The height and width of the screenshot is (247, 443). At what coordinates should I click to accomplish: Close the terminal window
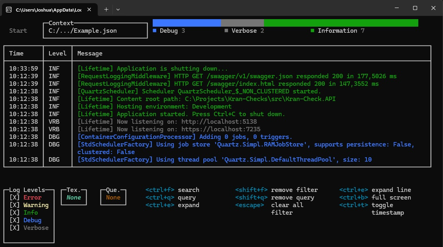click(433, 8)
